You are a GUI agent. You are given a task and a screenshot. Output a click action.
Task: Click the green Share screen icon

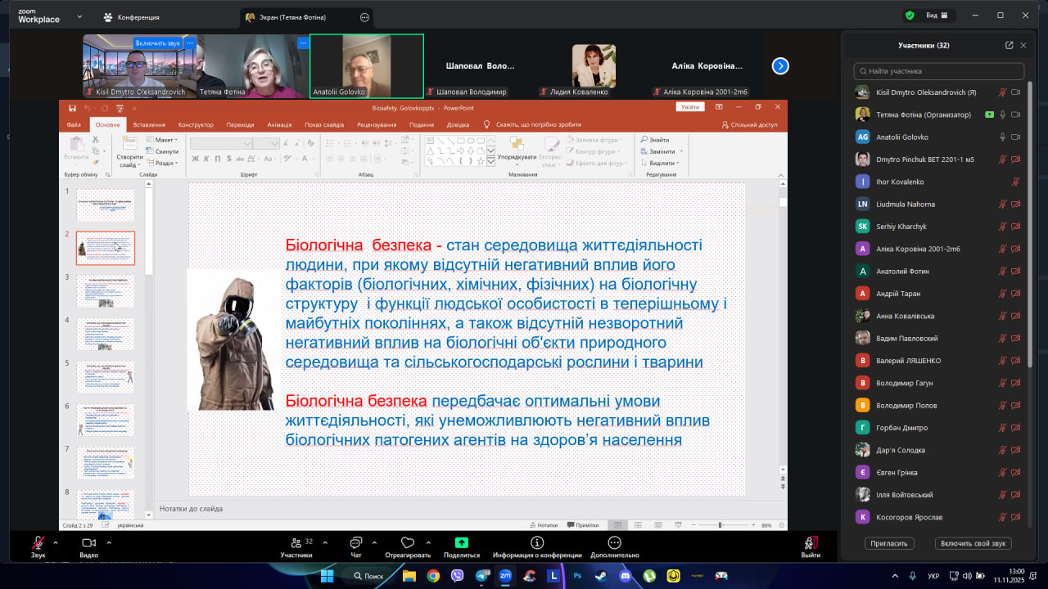[461, 542]
